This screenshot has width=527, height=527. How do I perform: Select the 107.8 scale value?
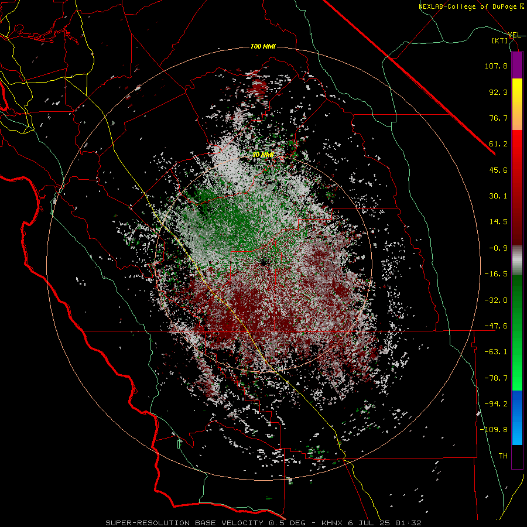[x=496, y=66]
